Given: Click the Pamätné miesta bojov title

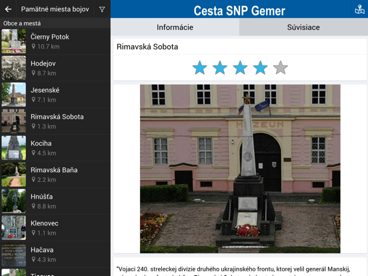Looking at the screenshot, I should [55, 9].
